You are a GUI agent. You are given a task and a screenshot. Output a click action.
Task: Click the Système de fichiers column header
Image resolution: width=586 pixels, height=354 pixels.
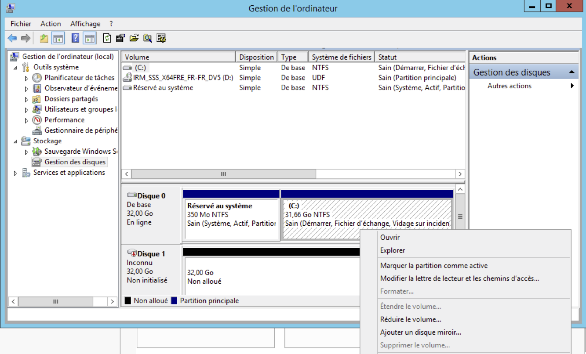pos(342,57)
